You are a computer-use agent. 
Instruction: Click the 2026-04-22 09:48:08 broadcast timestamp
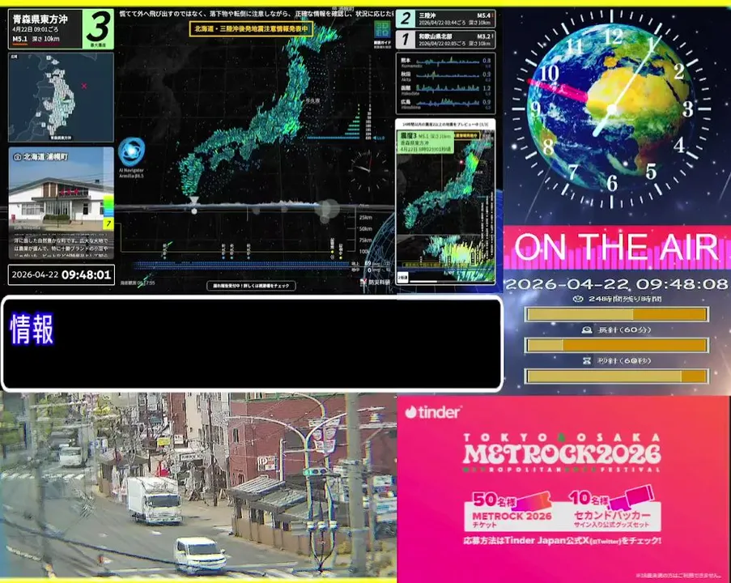(617, 284)
